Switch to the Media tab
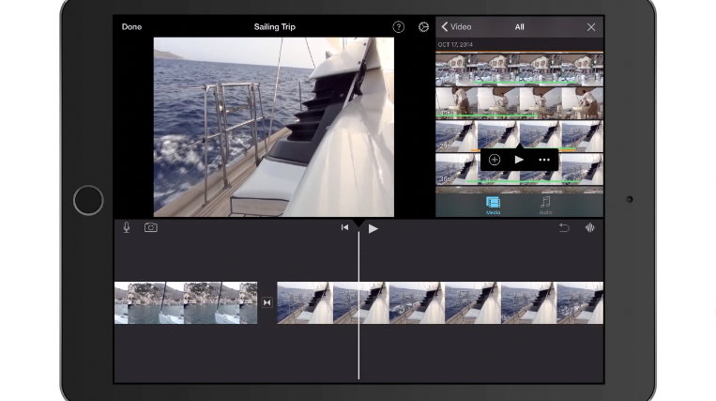 493,205
